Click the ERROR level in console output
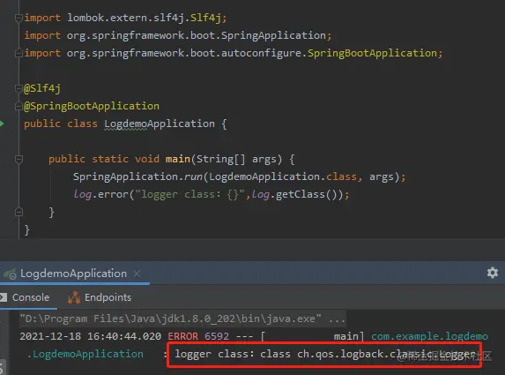Viewport: 505px width, 375px height. [183, 336]
